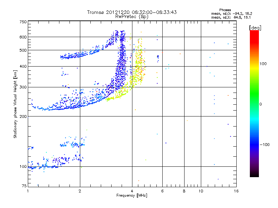
Task: Select the "mean, sd,O: -94.2, 18.2" line
Action: click(231, 14)
